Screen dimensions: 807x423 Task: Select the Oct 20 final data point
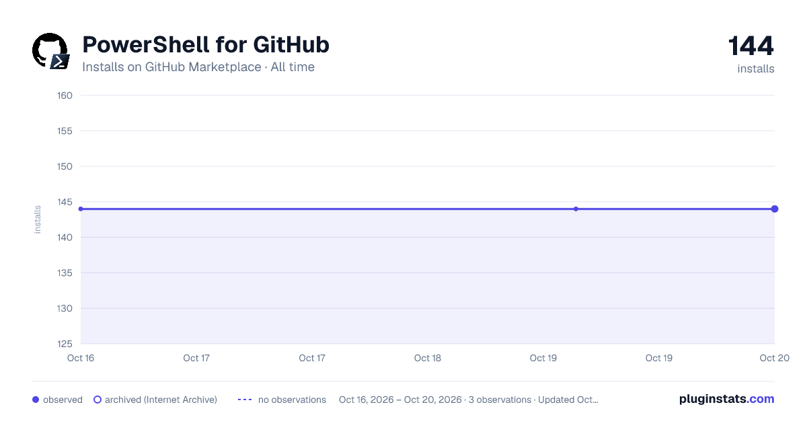[775, 209]
